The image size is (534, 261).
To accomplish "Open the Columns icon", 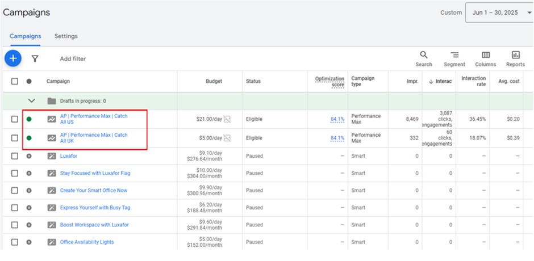I will point(486,55).
